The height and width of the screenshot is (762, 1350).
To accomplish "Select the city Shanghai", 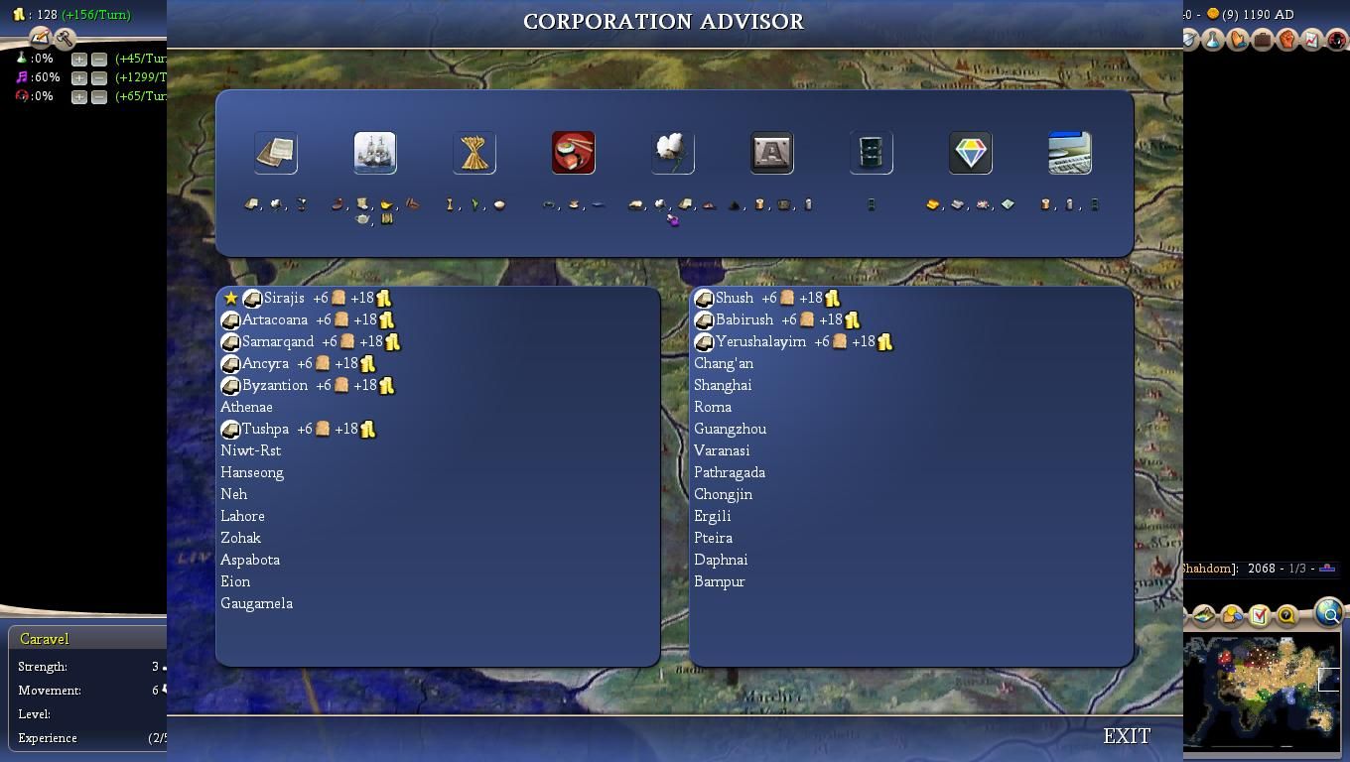I will (723, 385).
